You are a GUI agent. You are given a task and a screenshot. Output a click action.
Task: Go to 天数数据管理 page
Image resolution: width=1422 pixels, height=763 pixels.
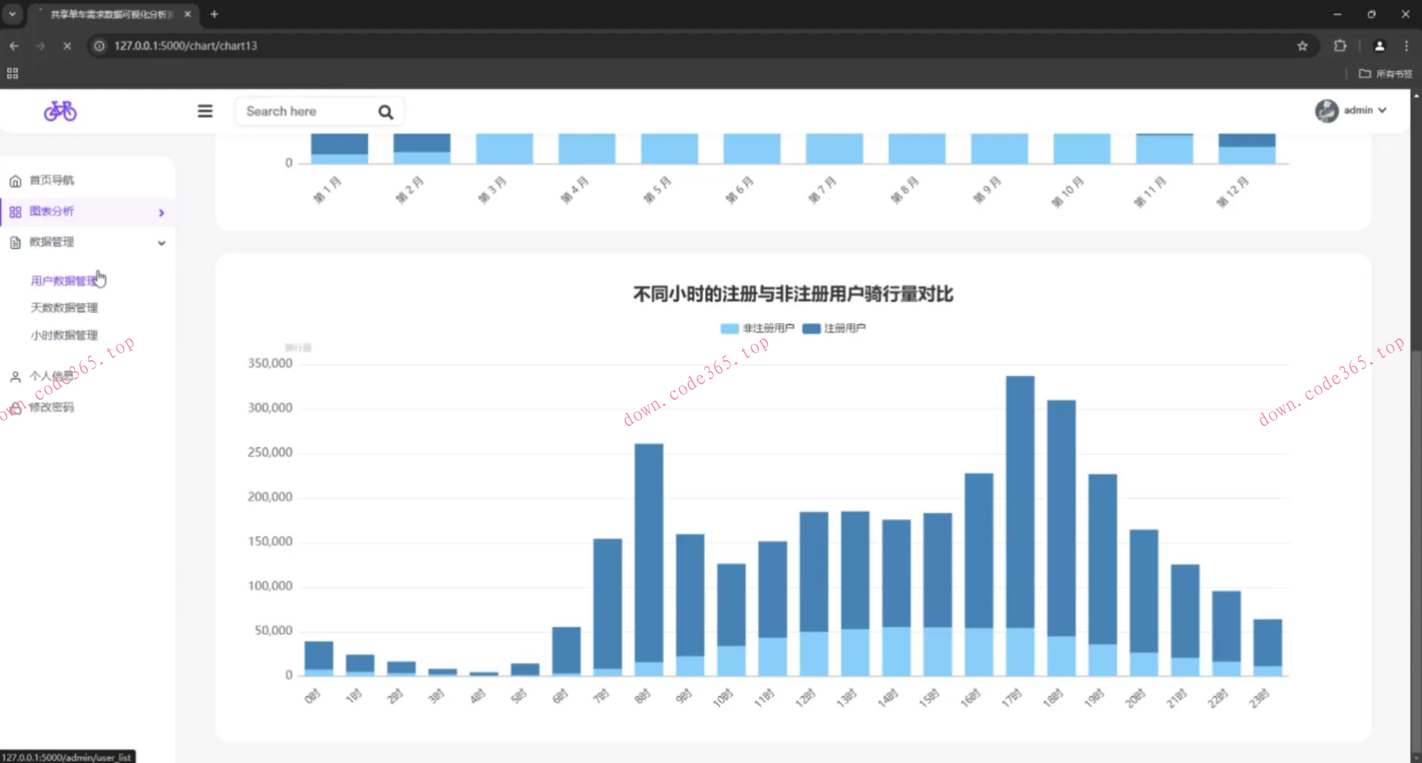click(64, 307)
